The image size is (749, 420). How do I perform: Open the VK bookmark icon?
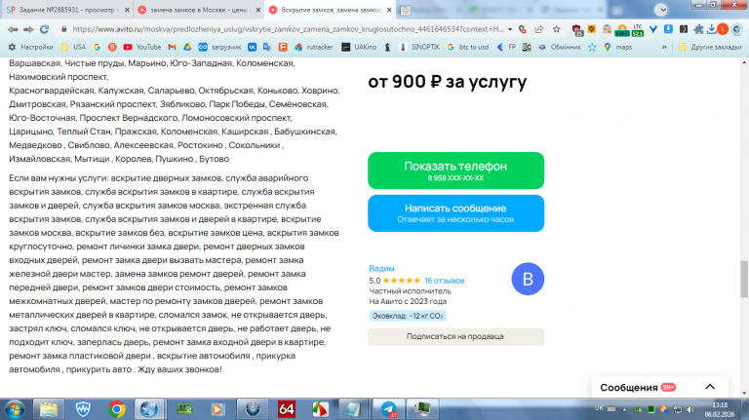(x=252, y=47)
